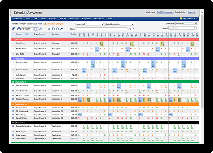Click employee name Tom Smith
The width and height of the screenshot is (213, 153).
coord(21,138)
